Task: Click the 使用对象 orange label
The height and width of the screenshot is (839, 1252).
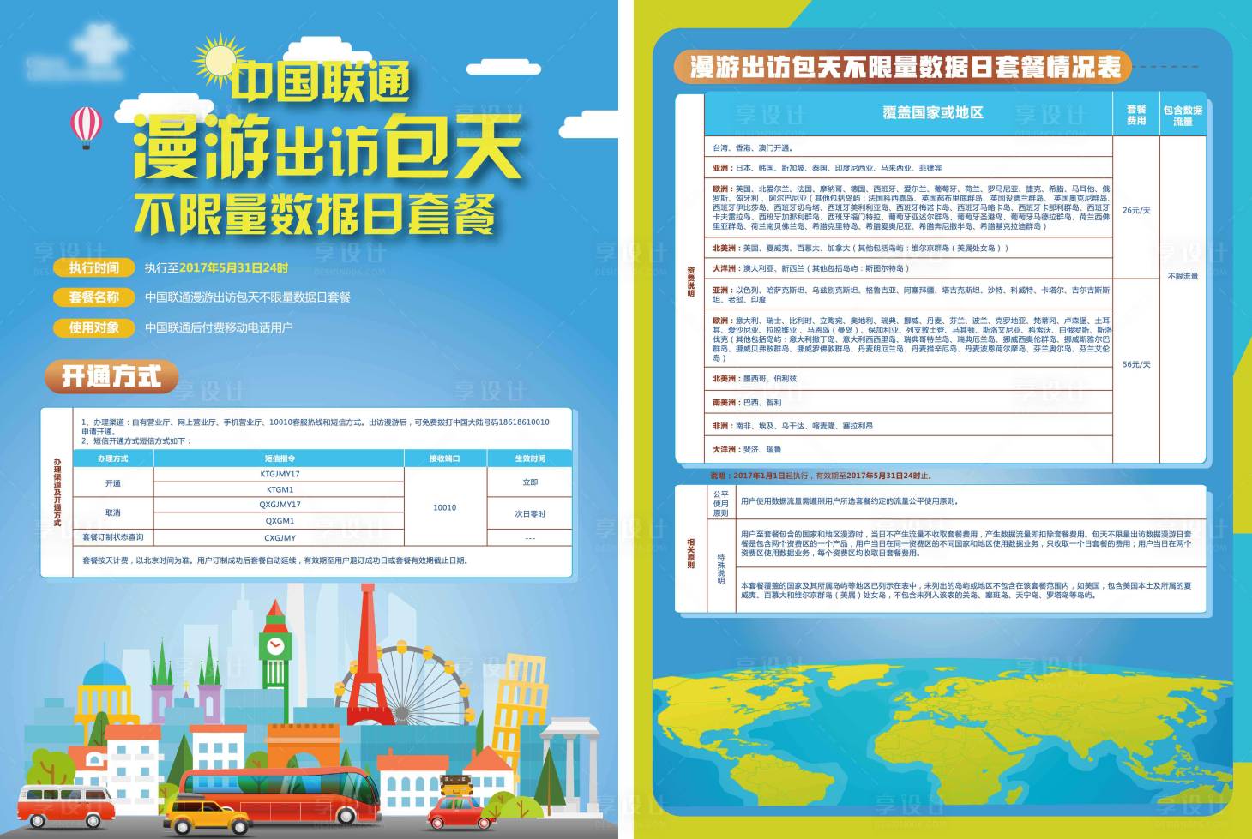Action: coord(94,327)
